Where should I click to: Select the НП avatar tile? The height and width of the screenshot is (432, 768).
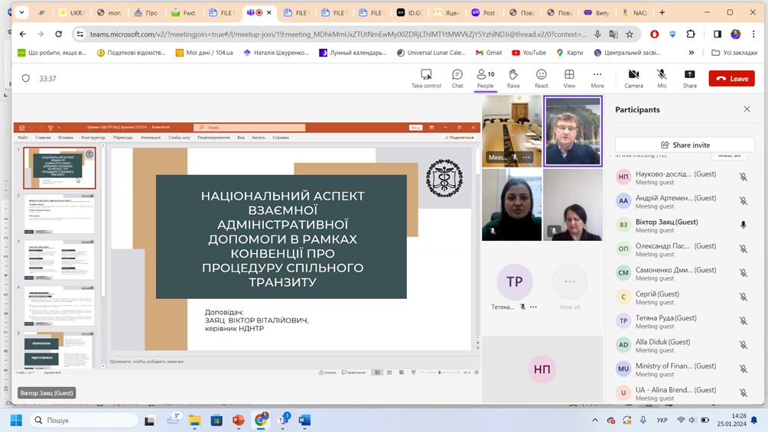542,369
